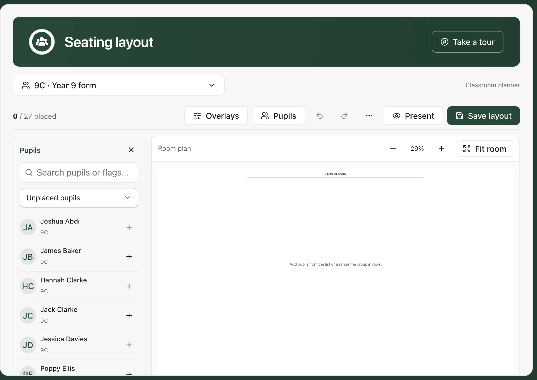537x380 pixels.
Task: Open the more options ellipsis menu
Action: [369, 116]
